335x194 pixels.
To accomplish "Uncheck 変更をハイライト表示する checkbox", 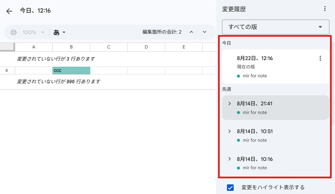I will pos(230,188).
